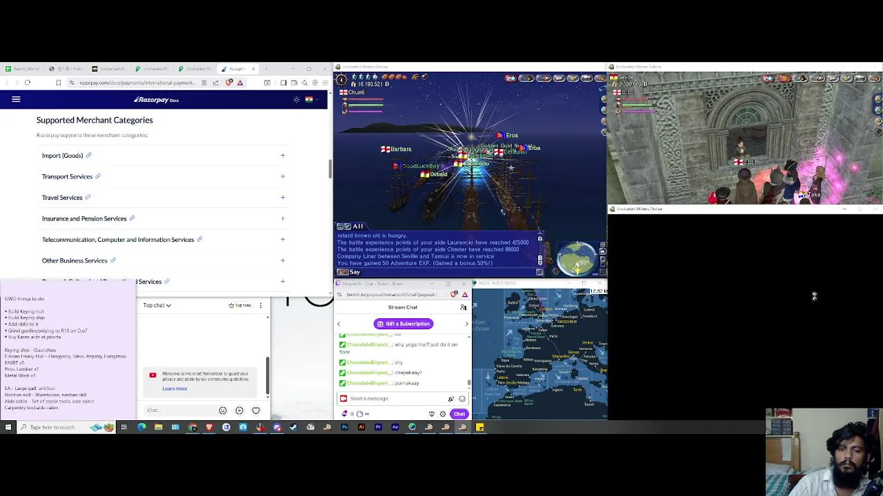Viewport: 883px width, 496px height.
Task: Click the right arrow beside Gift a Subscription
Action: tap(466, 324)
